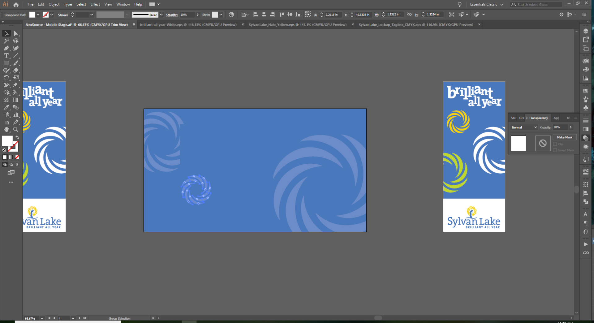
Task: Open the Effect menu
Action: [x=95, y=4]
